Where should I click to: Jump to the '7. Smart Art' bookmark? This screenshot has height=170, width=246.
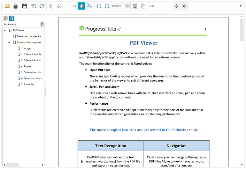[x=27, y=84]
